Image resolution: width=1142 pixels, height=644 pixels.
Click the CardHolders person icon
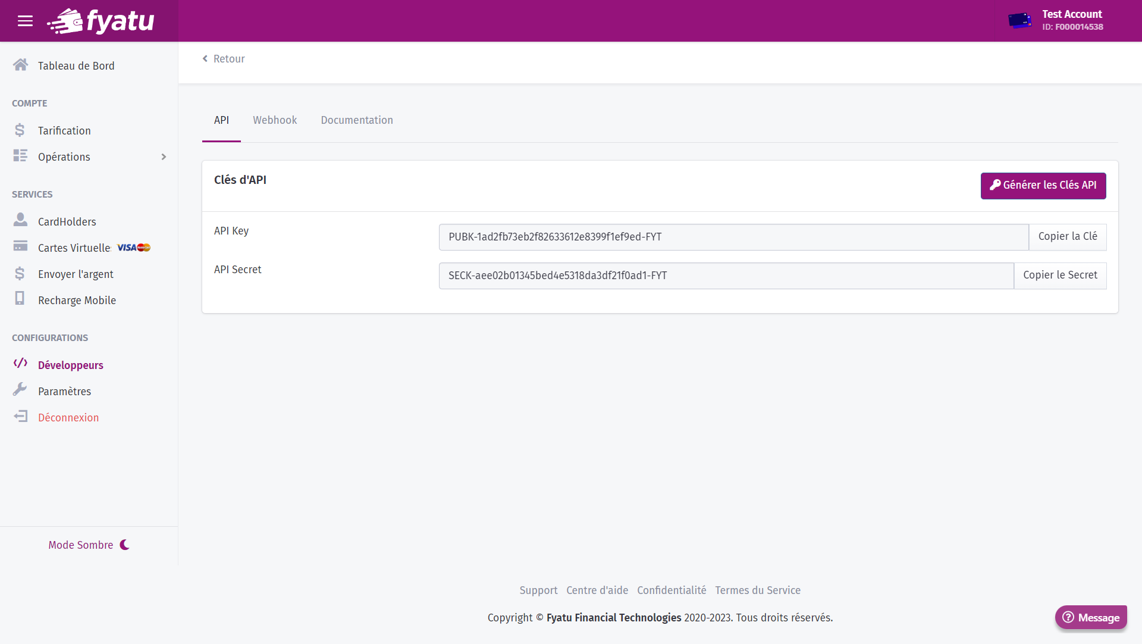coord(20,220)
